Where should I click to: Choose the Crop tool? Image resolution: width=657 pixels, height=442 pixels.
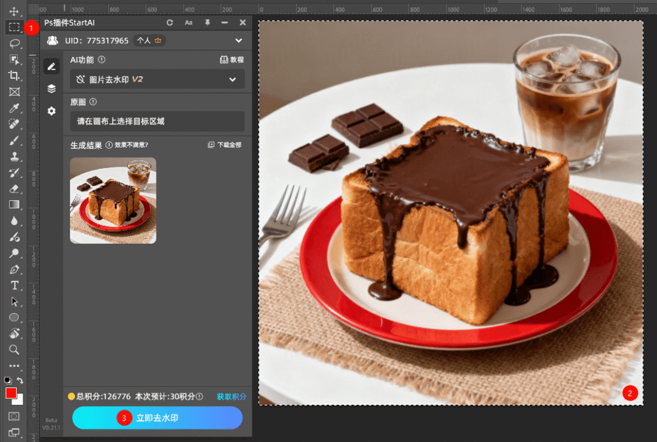(13, 75)
